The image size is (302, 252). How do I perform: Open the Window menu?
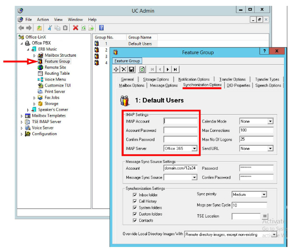(x=75, y=19)
